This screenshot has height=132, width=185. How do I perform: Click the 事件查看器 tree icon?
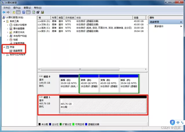pyautogui.click(x=11, y=29)
